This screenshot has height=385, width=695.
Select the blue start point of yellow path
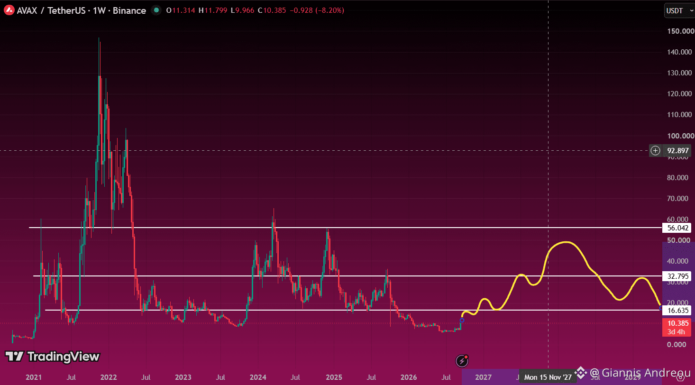[462, 321]
